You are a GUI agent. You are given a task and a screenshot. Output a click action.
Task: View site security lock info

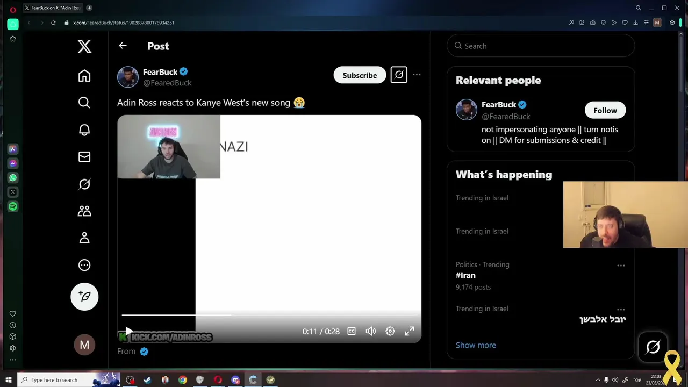click(67, 23)
